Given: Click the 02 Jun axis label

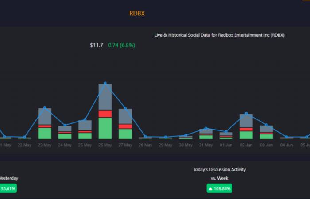Looking at the screenshot, I should click(246, 145).
